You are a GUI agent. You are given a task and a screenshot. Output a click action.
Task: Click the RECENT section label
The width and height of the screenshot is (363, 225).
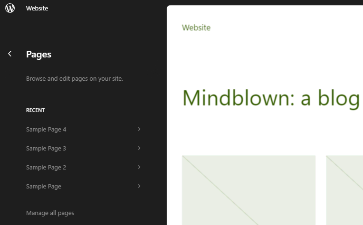(x=36, y=110)
